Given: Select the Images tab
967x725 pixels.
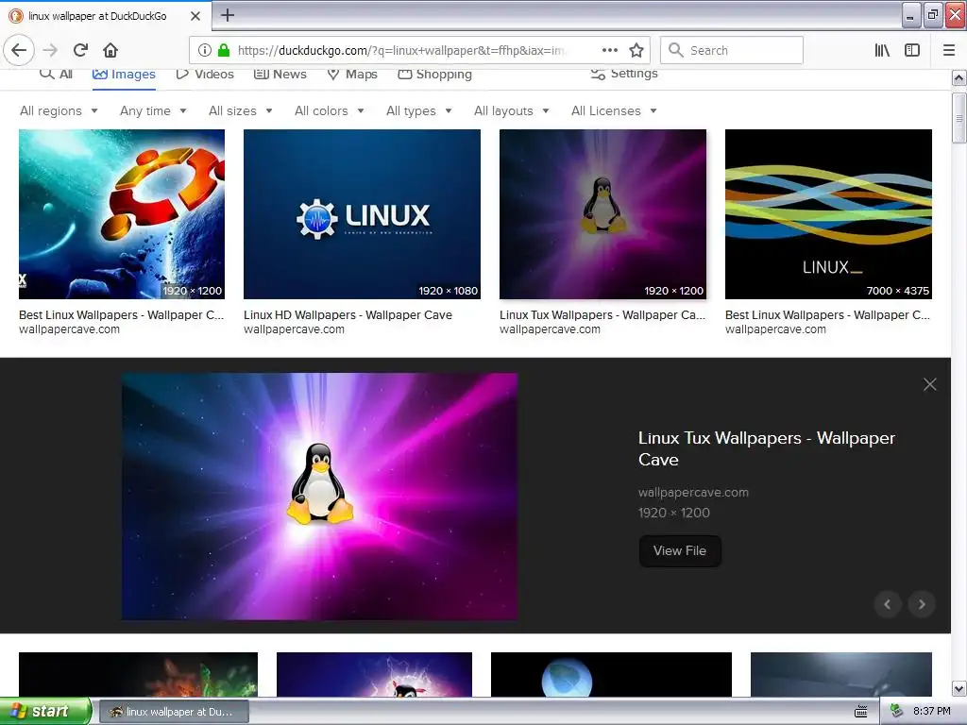Looking at the screenshot, I should [124, 74].
